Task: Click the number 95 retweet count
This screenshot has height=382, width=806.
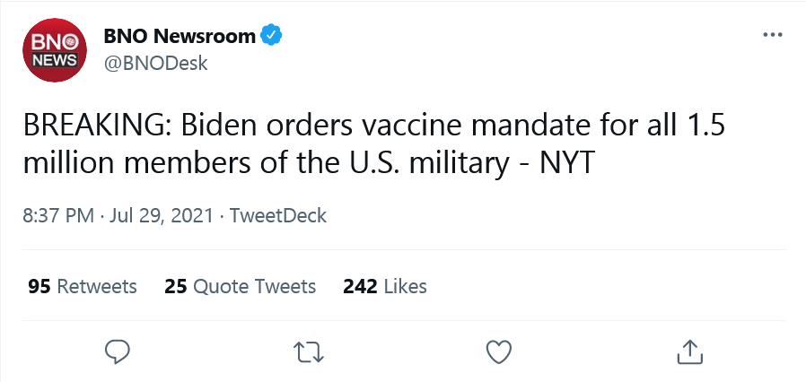Action: pos(39,286)
